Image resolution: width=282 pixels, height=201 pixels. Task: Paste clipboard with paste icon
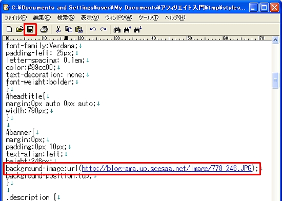79,30
